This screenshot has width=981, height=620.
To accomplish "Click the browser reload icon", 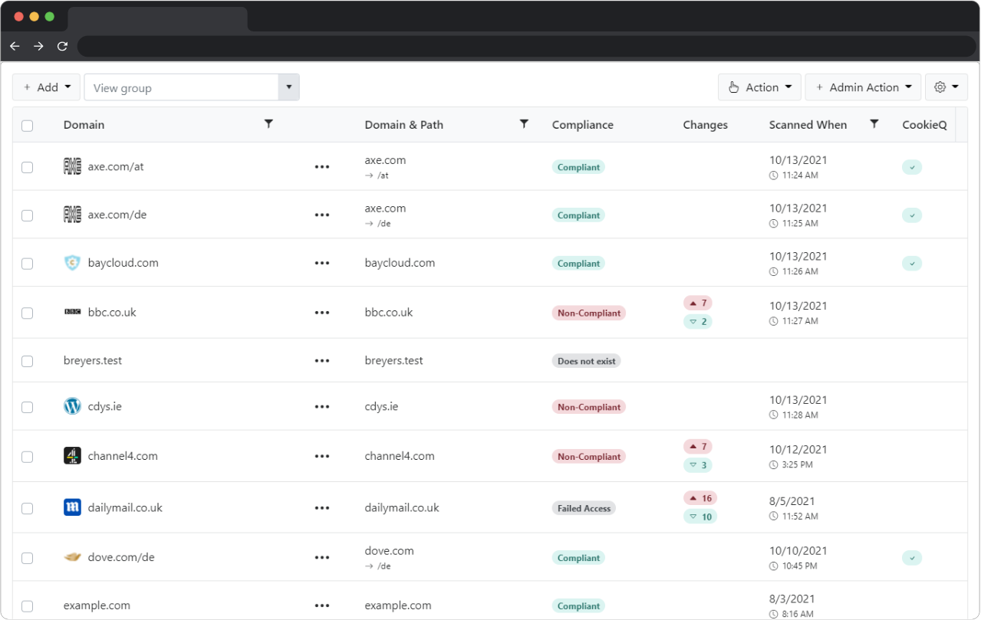I will tap(63, 46).
